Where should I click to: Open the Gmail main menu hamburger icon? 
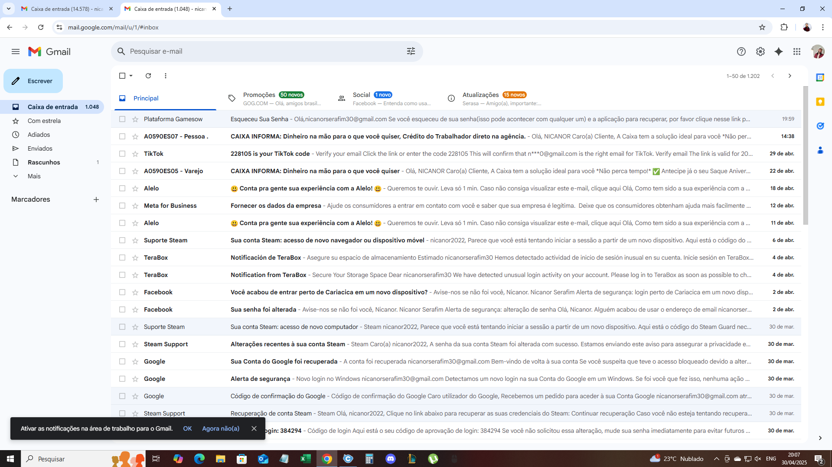click(16, 52)
